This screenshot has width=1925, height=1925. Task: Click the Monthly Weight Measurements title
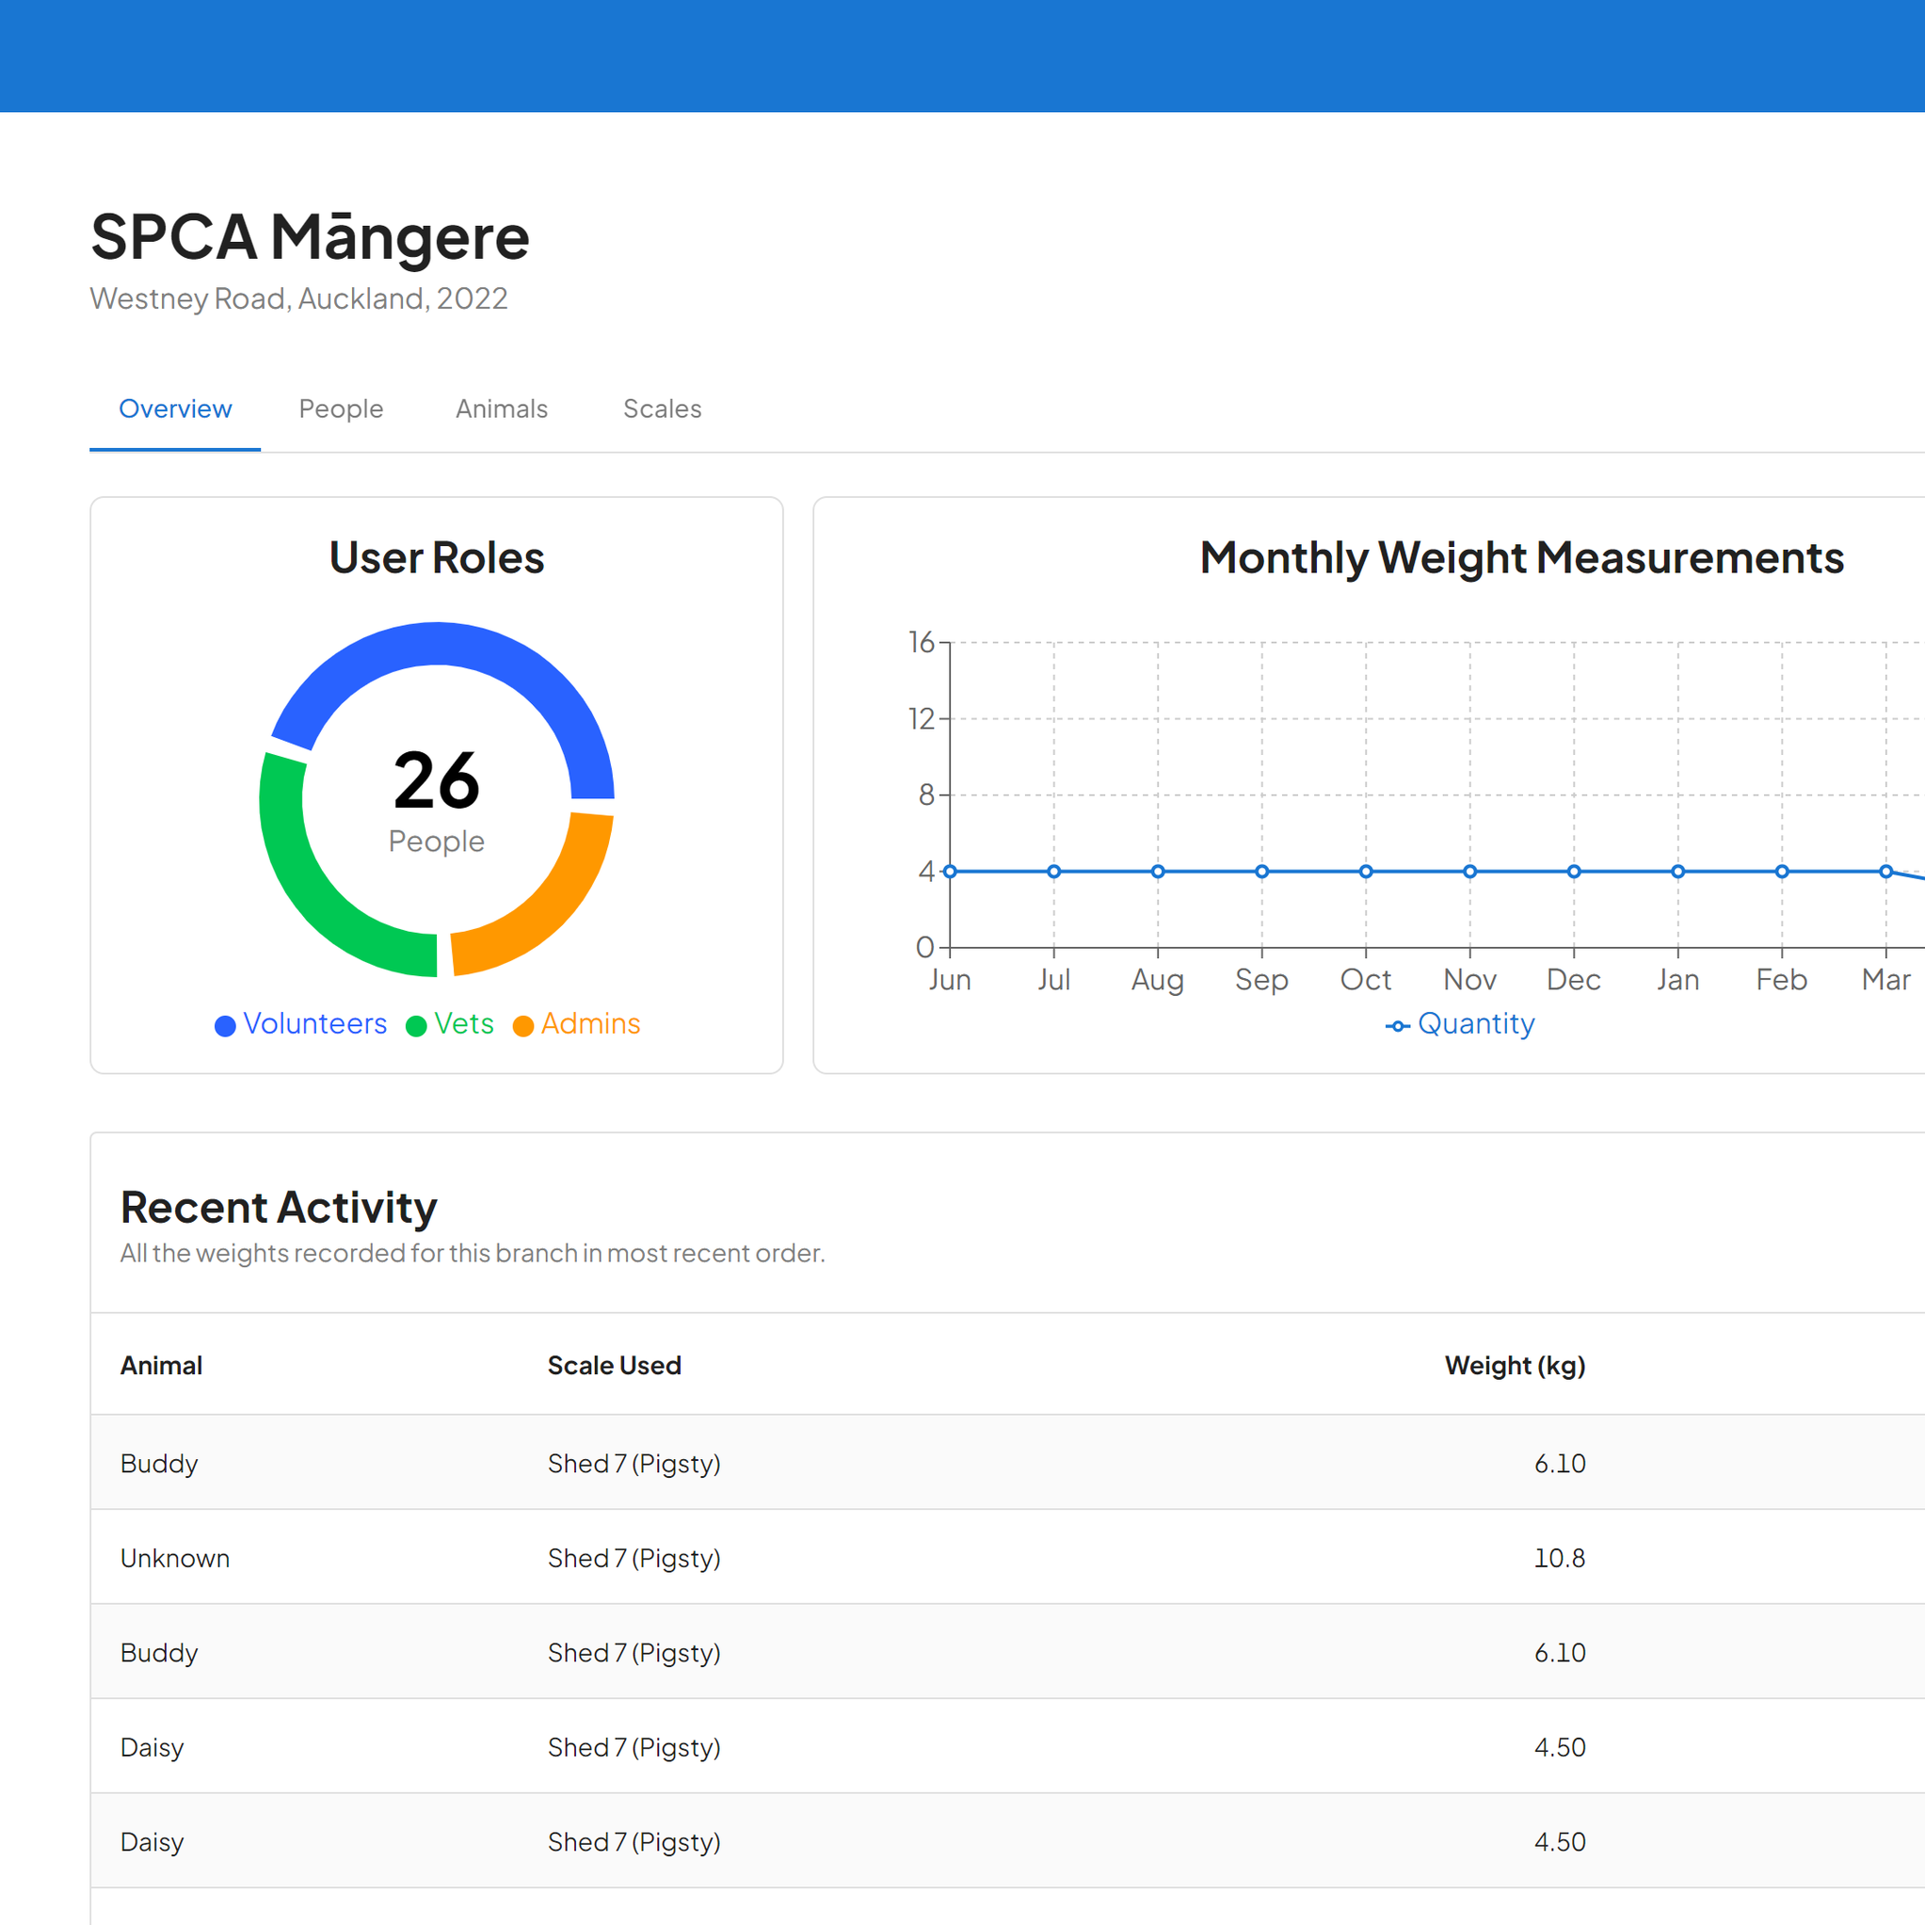[1521, 558]
